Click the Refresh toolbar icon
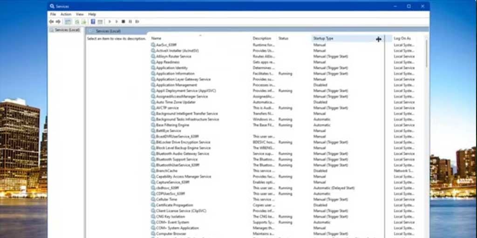The width and height of the screenshot is (477, 238). [x=77, y=21]
